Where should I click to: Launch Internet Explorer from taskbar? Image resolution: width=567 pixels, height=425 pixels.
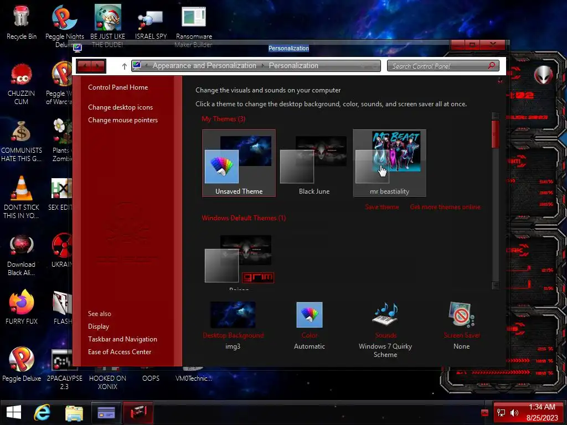pyautogui.click(x=42, y=412)
